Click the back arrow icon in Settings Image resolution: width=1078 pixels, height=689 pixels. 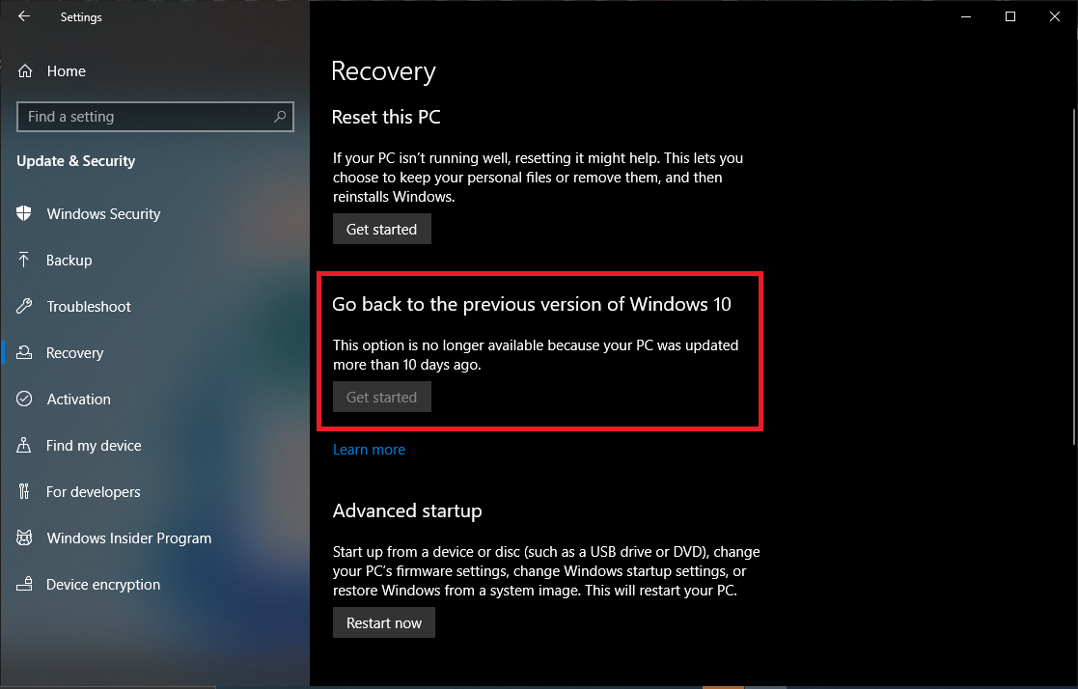(x=24, y=16)
